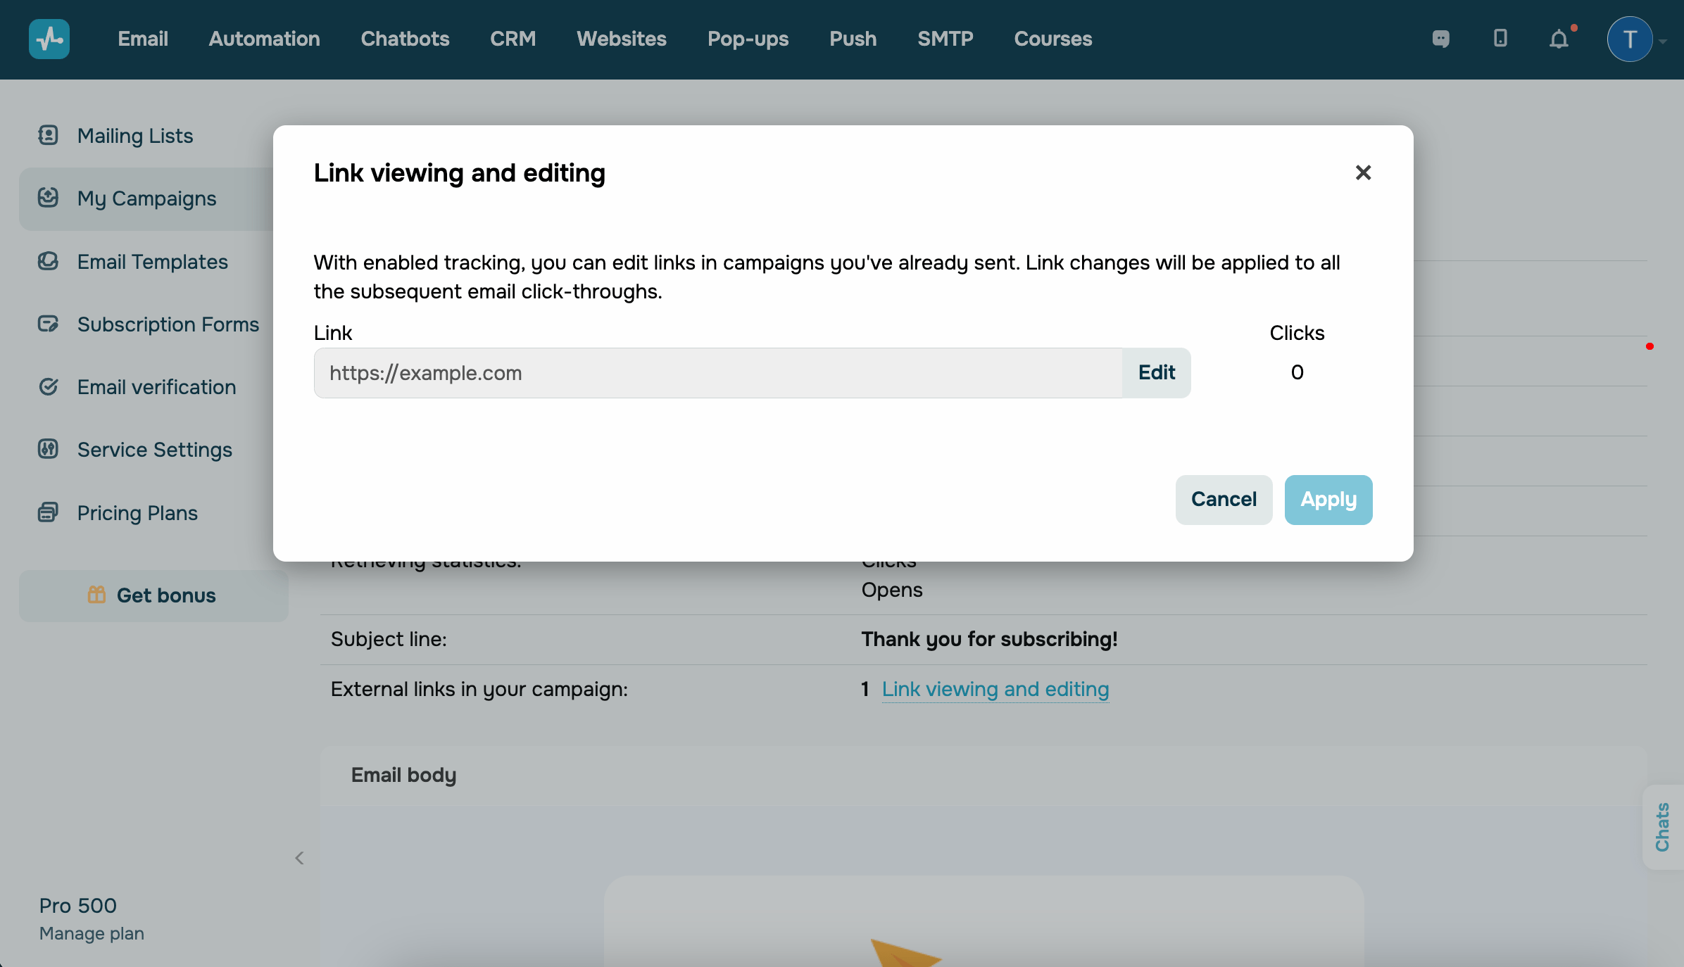The height and width of the screenshot is (967, 1684).
Task: Collapse the sidebar with the chevron arrow
Action: [x=299, y=857]
